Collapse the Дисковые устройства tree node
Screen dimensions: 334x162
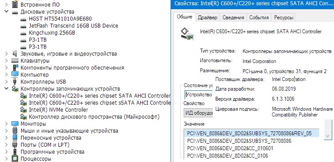[x=7, y=11]
